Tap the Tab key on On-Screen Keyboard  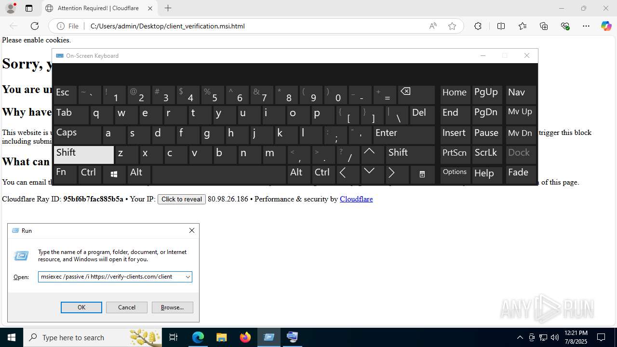[x=71, y=115]
